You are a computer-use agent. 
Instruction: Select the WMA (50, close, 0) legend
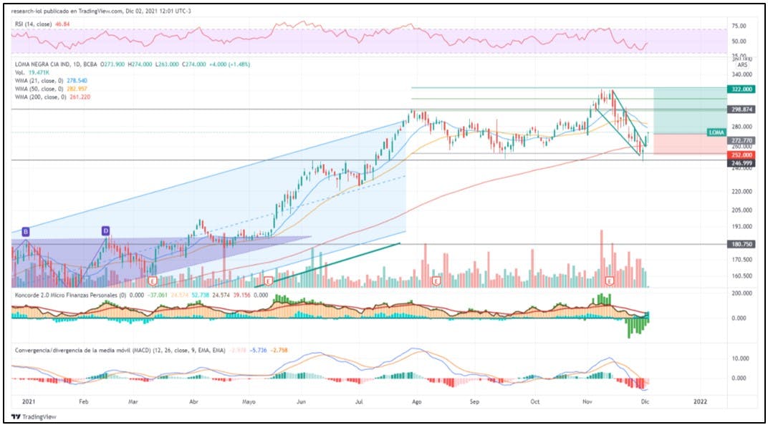(x=51, y=89)
